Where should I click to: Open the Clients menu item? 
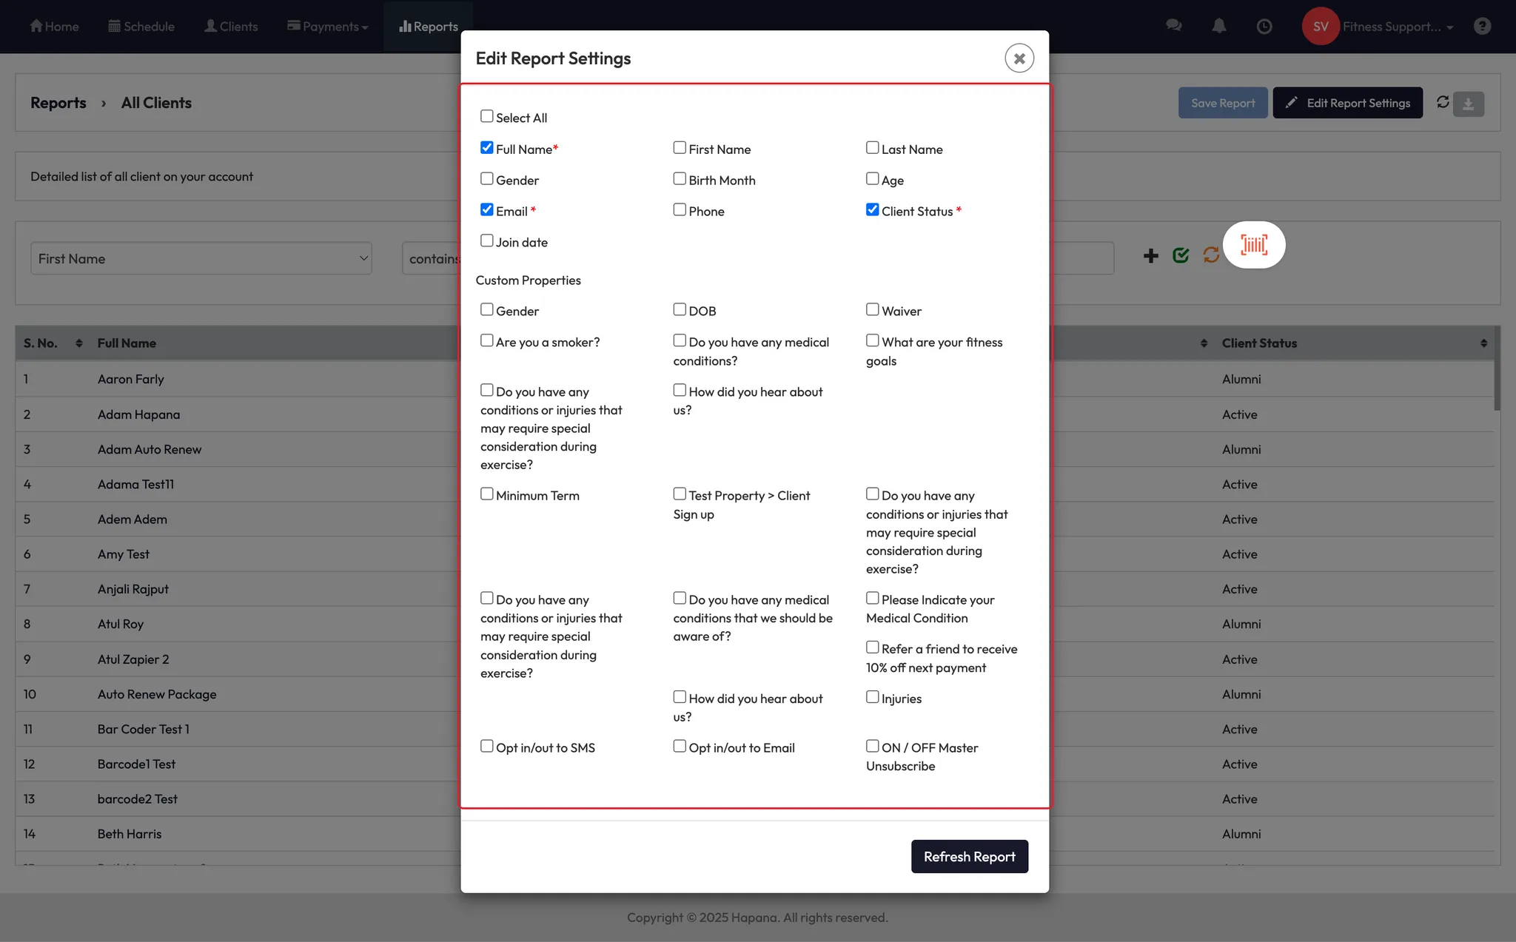coord(231,27)
